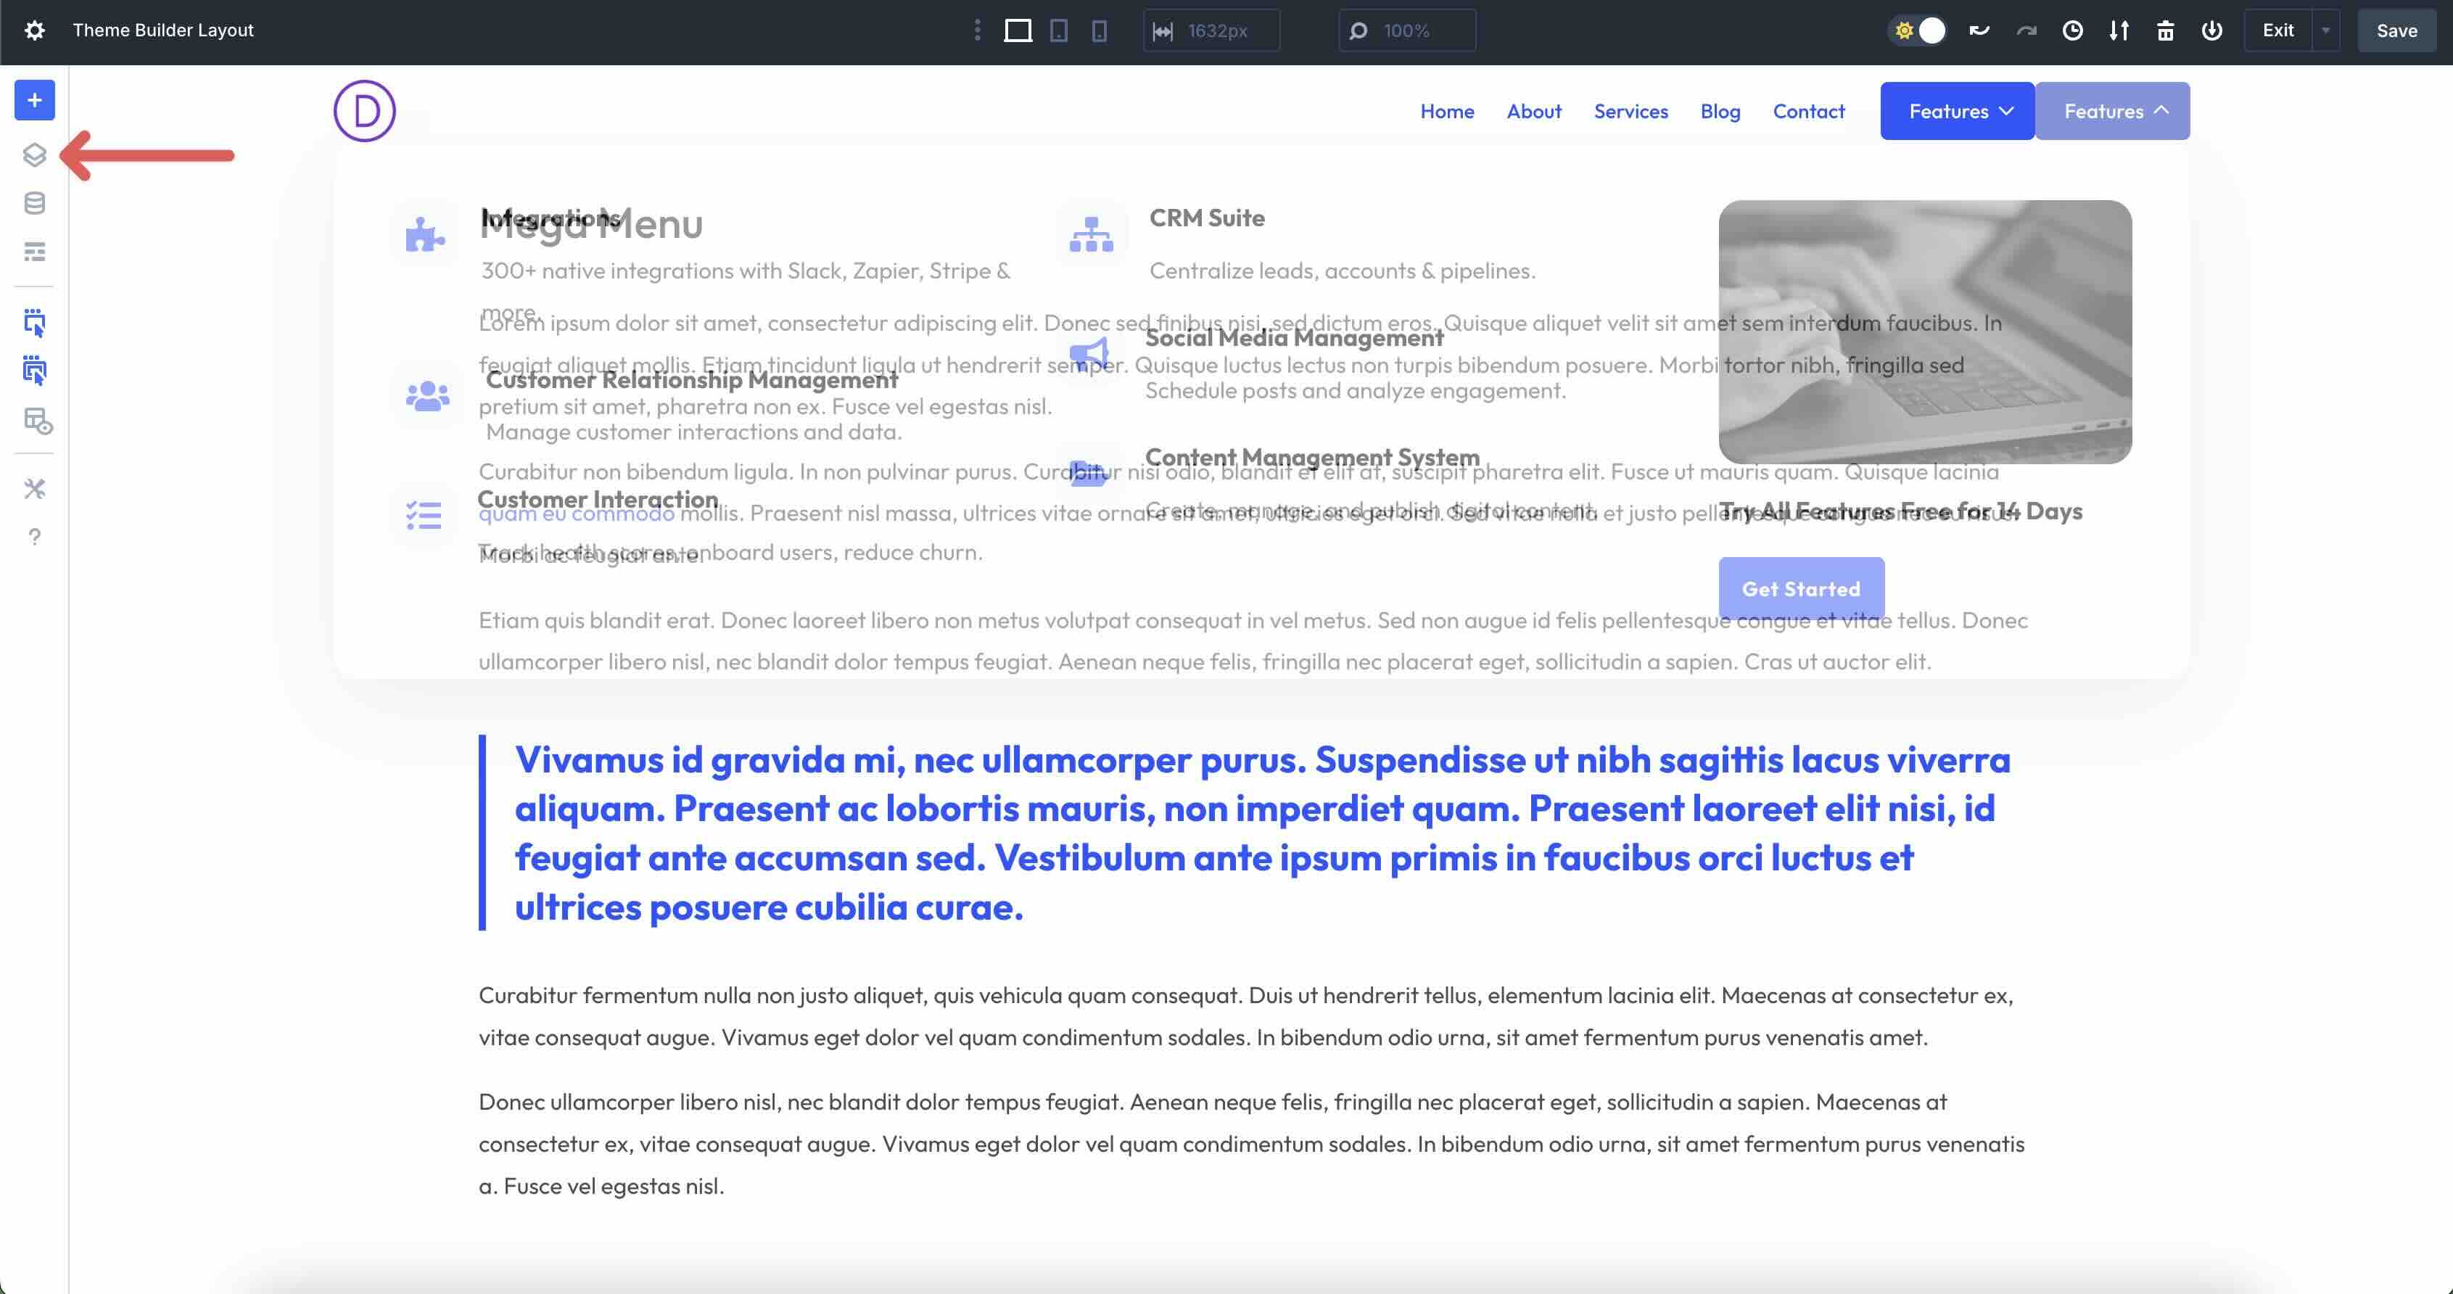Screen dimensions: 2453x1294
Task: Click the Get Started button
Action: (x=1801, y=588)
